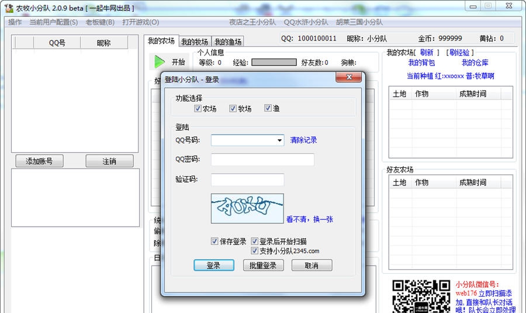Click the captcha image
Viewport: 526px width, 313px height.
(247, 208)
